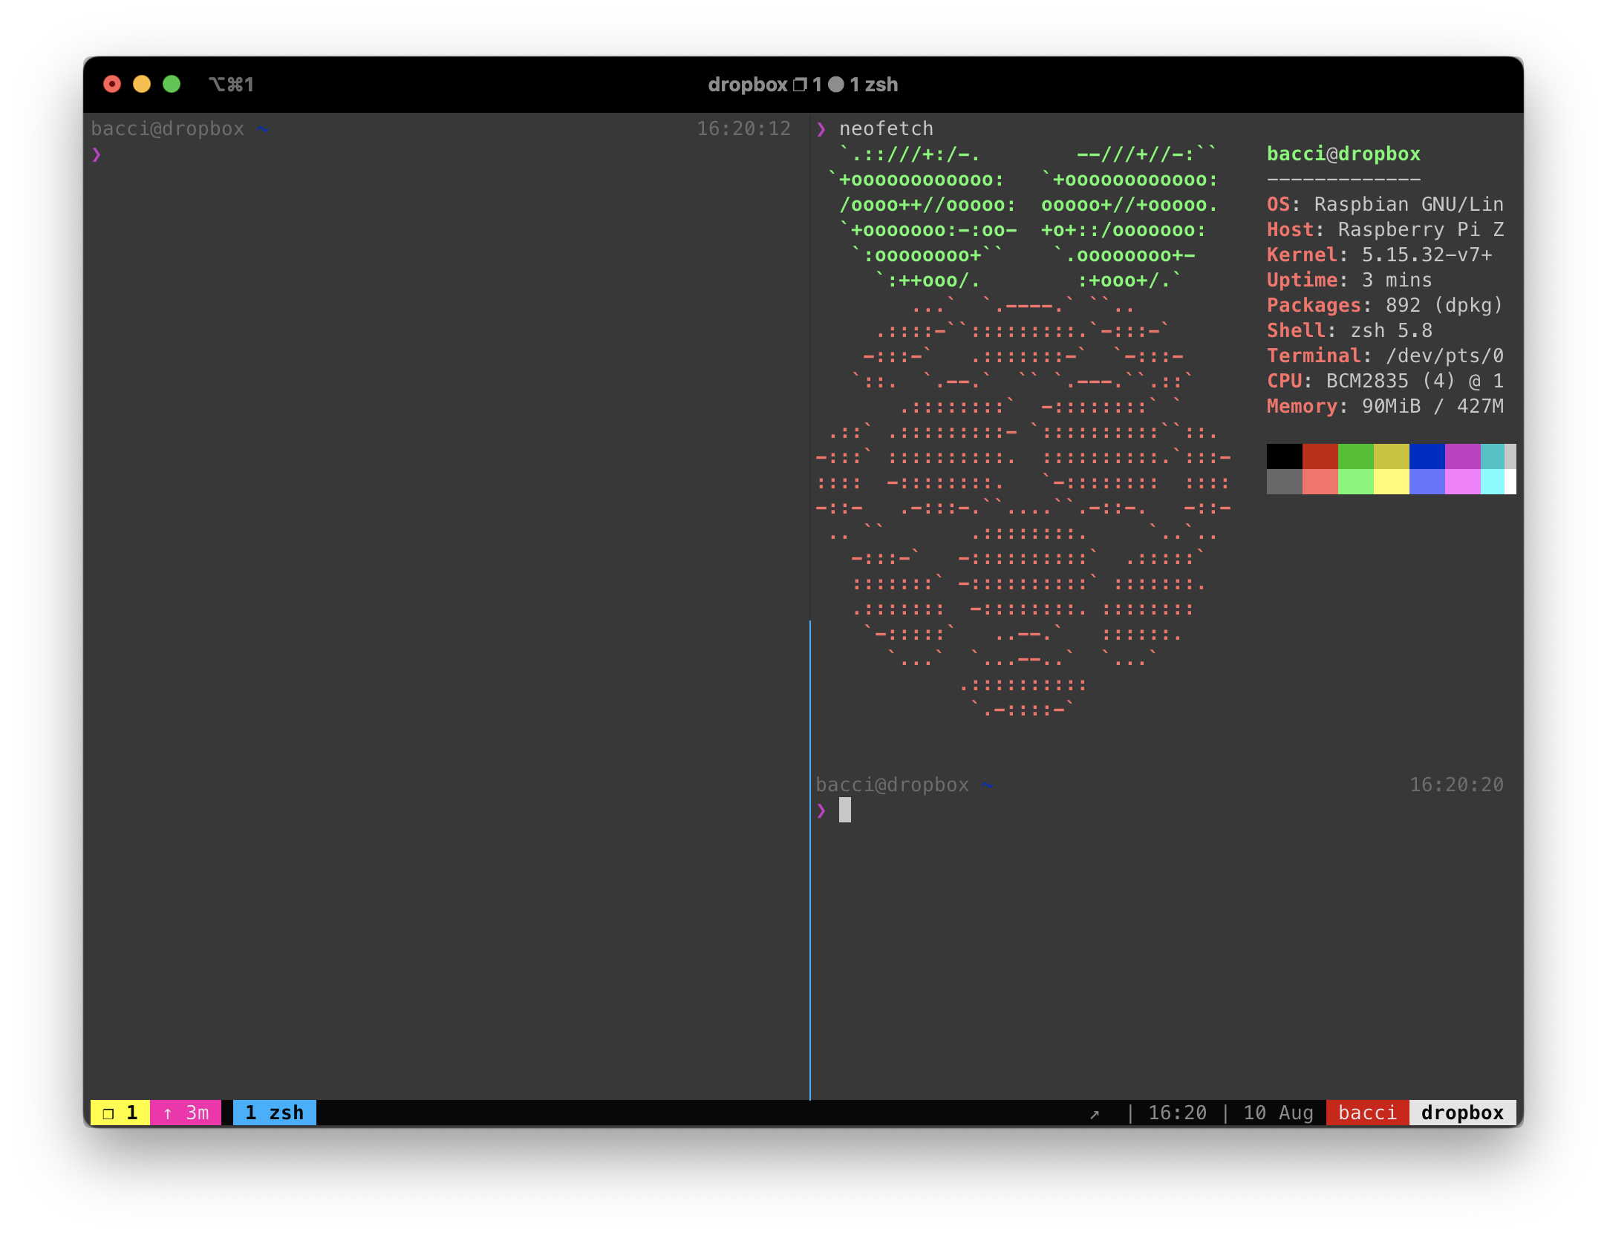The width and height of the screenshot is (1607, 1238).
Task: Click the window pane icon in title
Action: click(800, 85)
